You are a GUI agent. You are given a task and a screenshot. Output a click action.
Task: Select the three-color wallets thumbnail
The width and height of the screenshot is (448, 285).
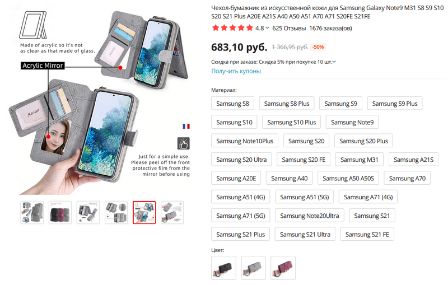pyautogui.click(x=60, y=212)
